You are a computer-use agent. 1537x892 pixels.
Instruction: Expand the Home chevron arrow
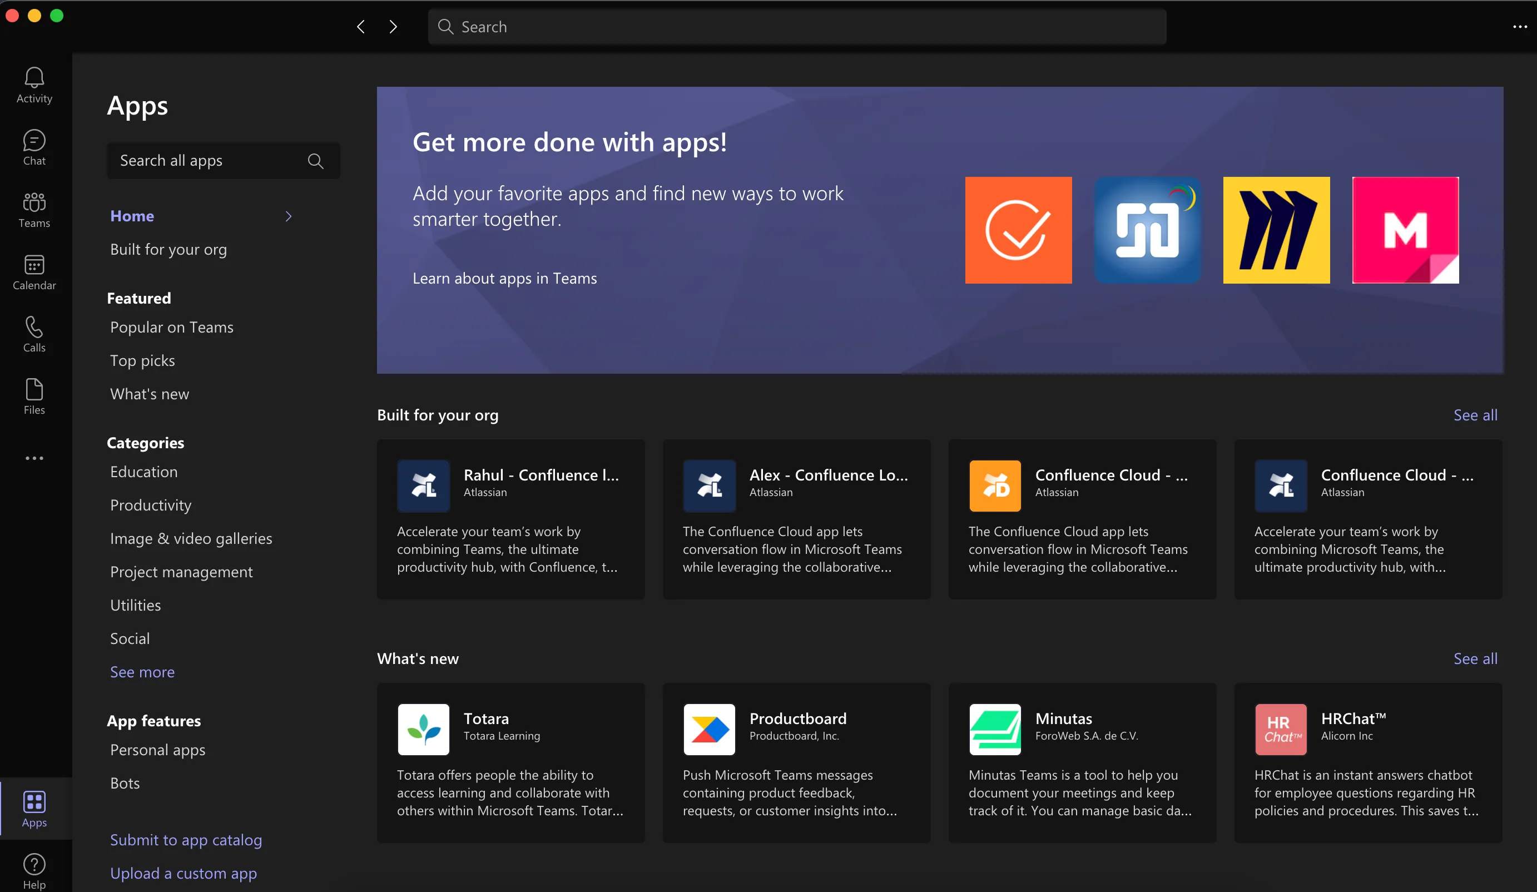click(x=289, y=216)
